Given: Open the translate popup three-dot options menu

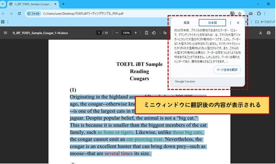Looking at the screenshot, I should coord(231,23).
